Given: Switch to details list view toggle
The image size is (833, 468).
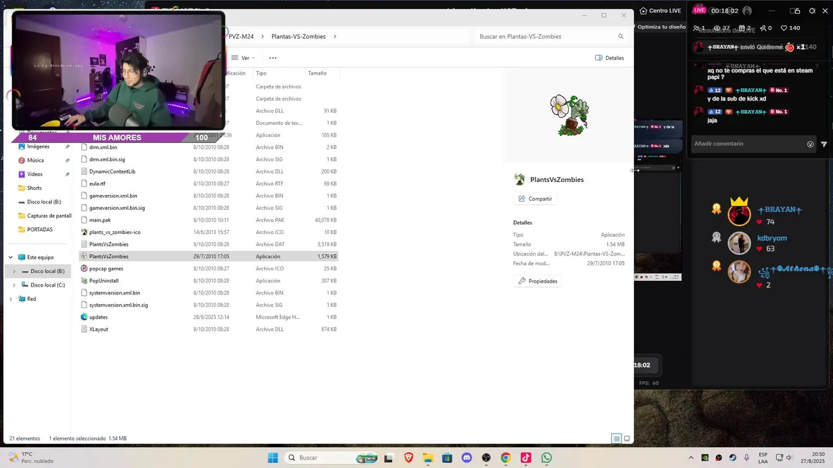Looking at the screenshot, I should tap(616, 439).
